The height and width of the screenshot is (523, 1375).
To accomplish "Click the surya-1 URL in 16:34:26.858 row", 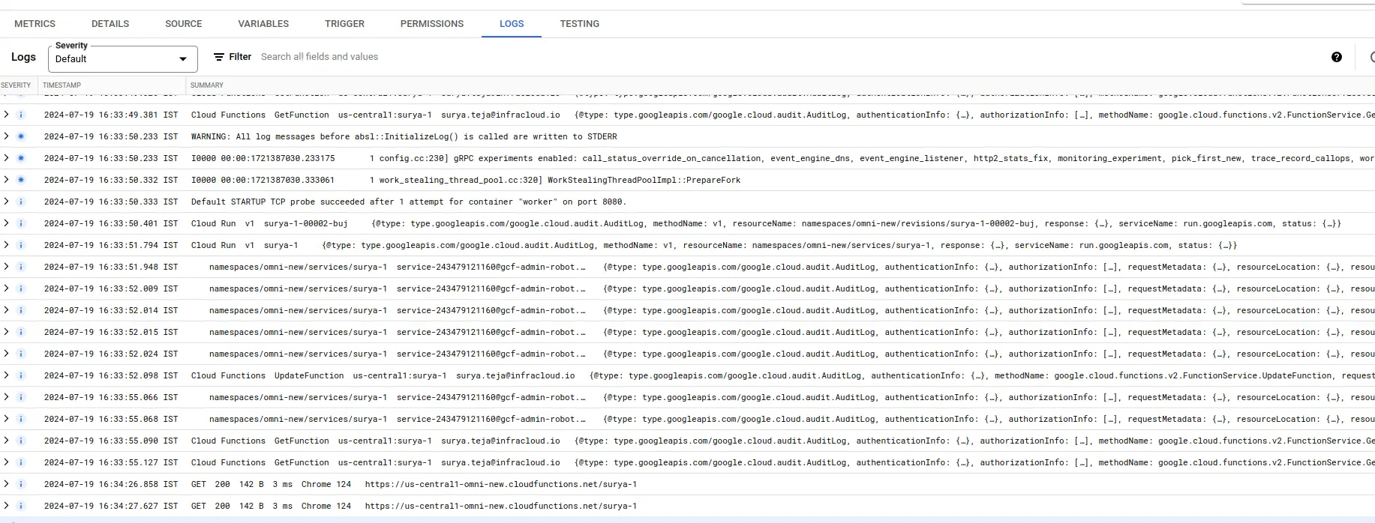I will click(x=501, y=484).
